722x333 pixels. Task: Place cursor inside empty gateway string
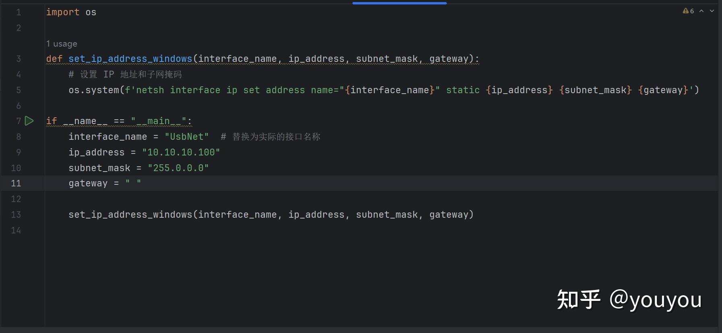(133, 183)
